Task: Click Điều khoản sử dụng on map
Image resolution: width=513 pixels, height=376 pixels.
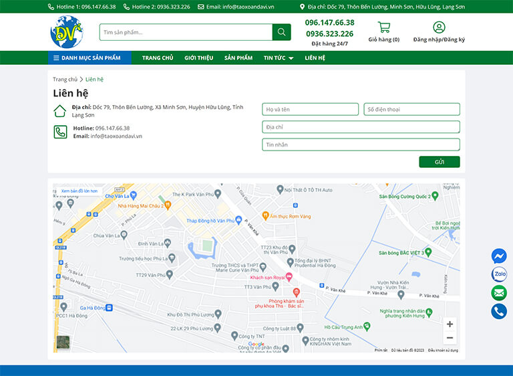Action: coord(443,351)
